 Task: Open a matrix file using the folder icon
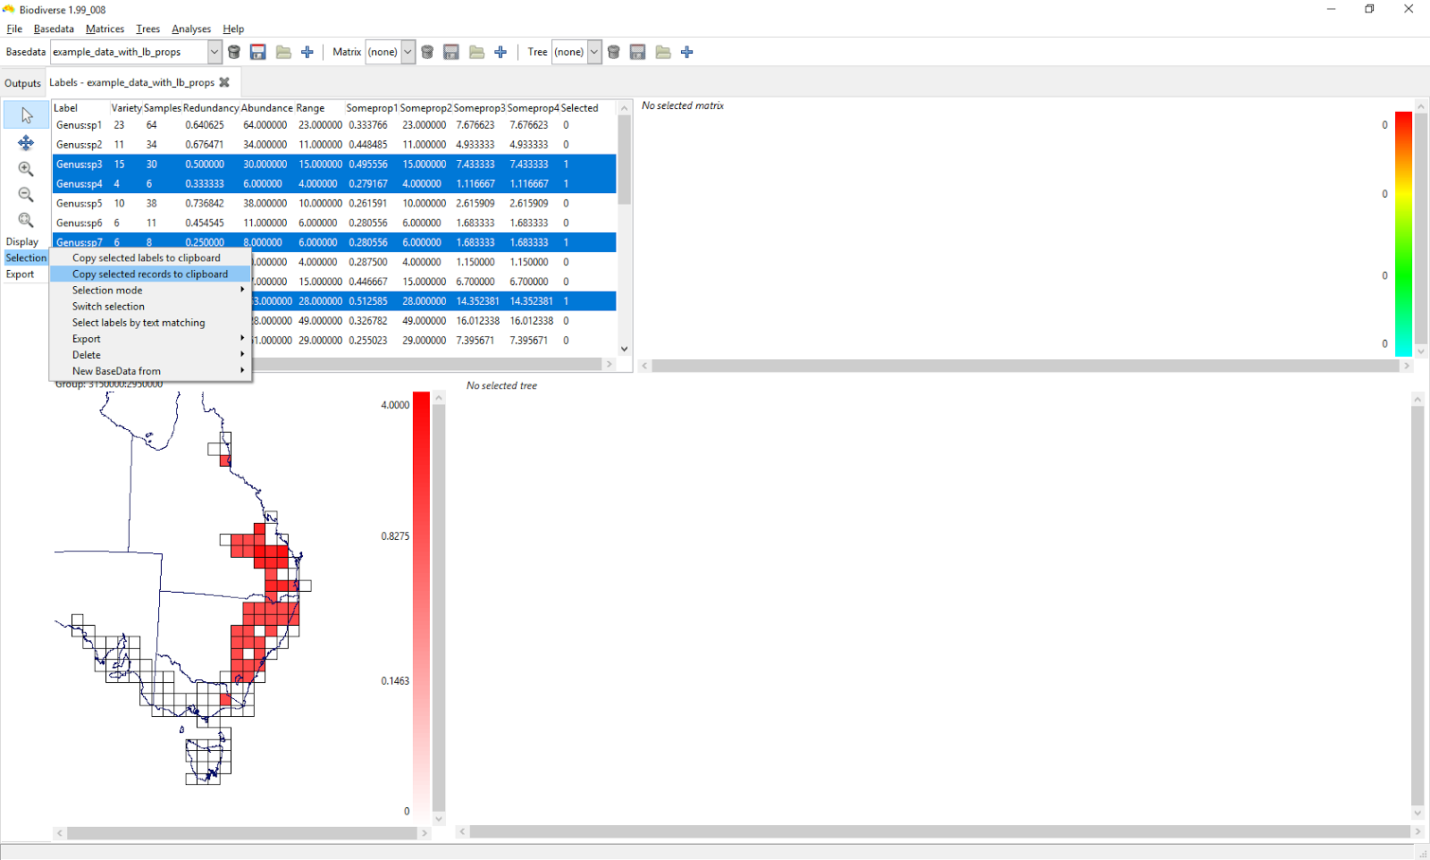pyautogui.click(x=477, y=52)
